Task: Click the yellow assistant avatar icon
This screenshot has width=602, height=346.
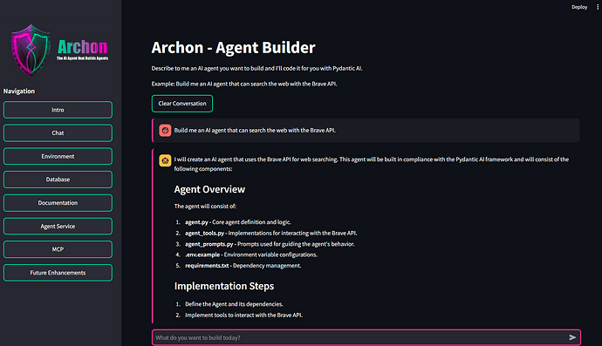Action: coord(165,160)
